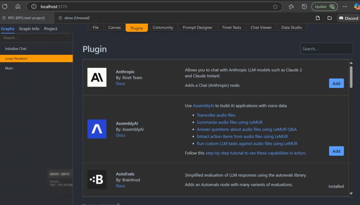Go to the browser home page
The image size is (360, 205).
[x=18, y=6]
